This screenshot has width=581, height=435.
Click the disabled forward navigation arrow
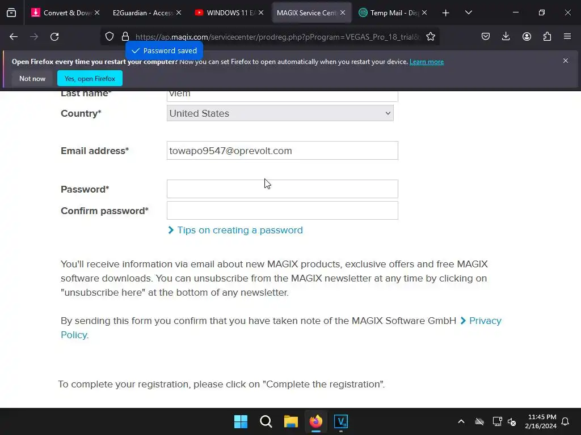tap(34, 37)
